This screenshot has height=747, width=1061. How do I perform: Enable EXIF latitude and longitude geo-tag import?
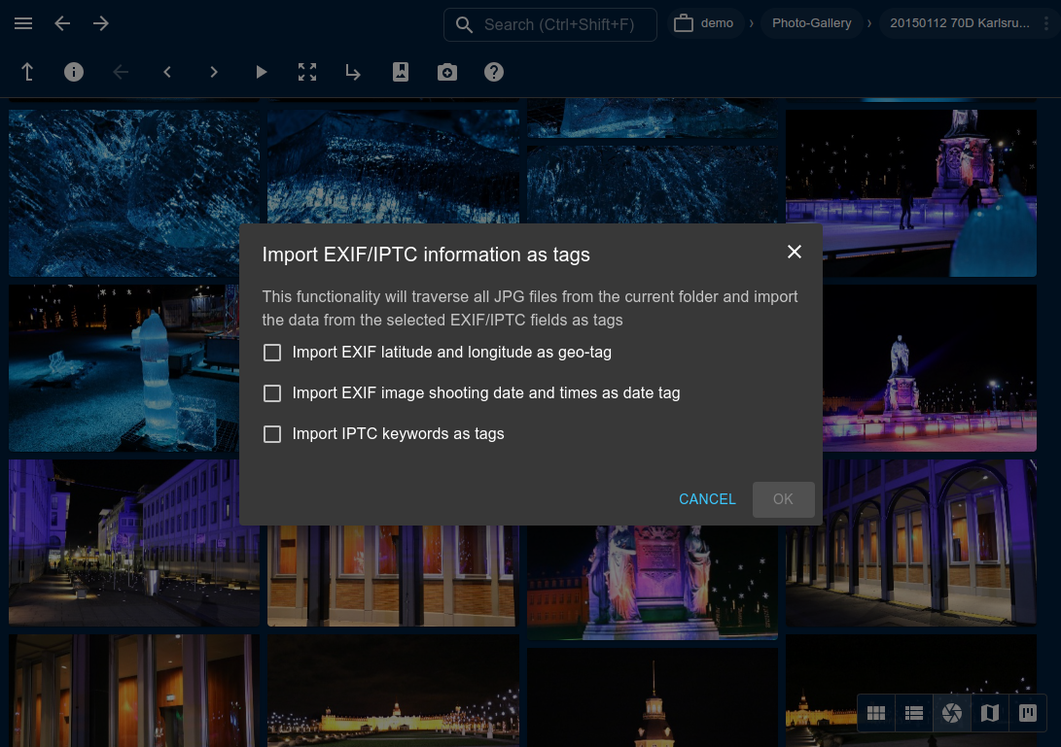click(272, 353)
